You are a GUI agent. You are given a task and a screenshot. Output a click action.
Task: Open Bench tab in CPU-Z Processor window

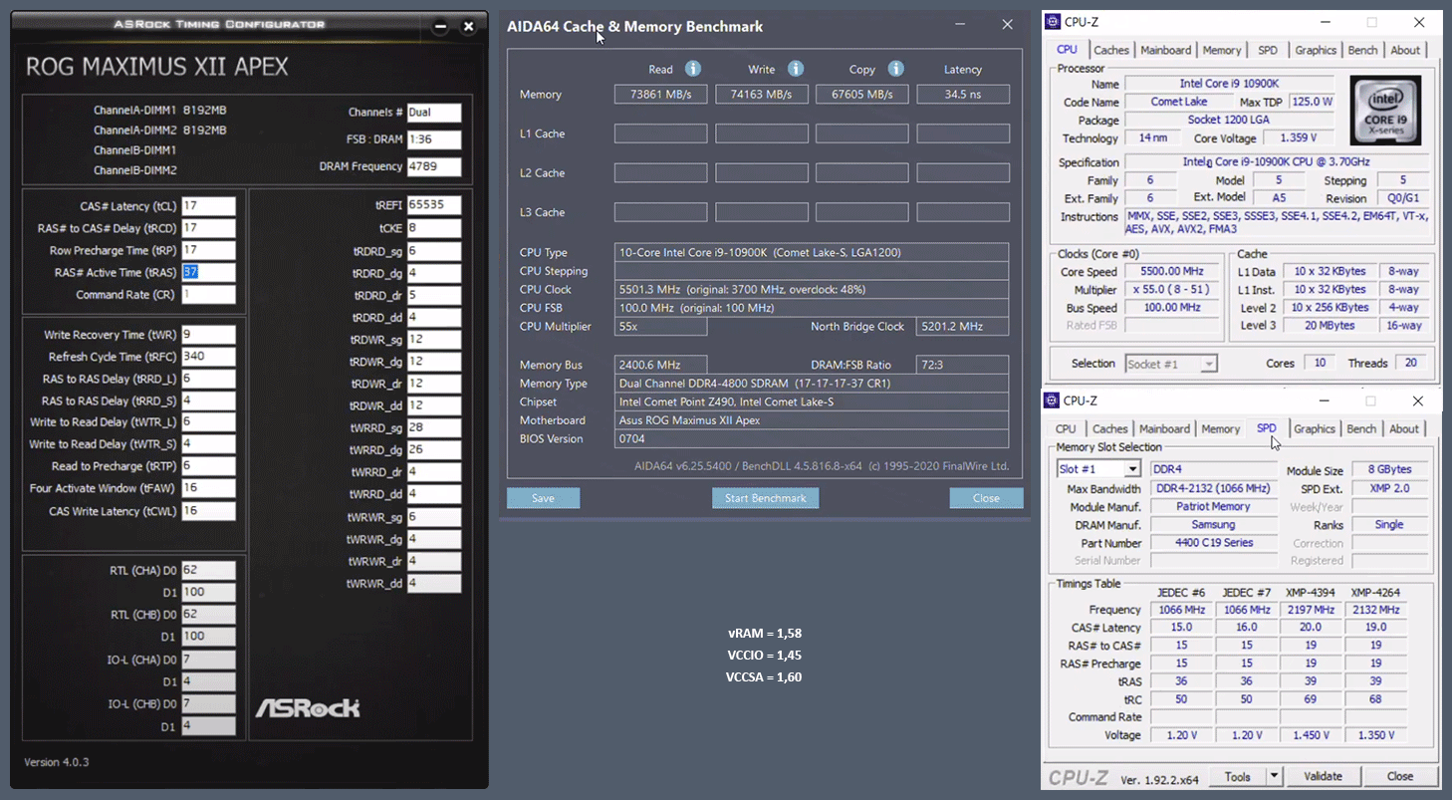(1363, 50)
